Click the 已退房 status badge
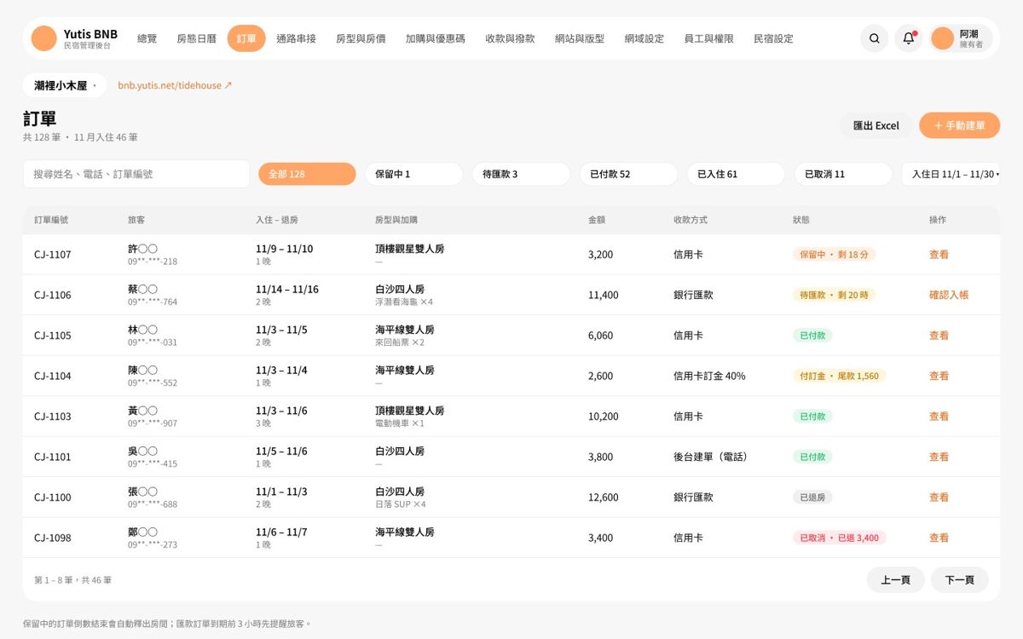 click(x=812, y=498)
